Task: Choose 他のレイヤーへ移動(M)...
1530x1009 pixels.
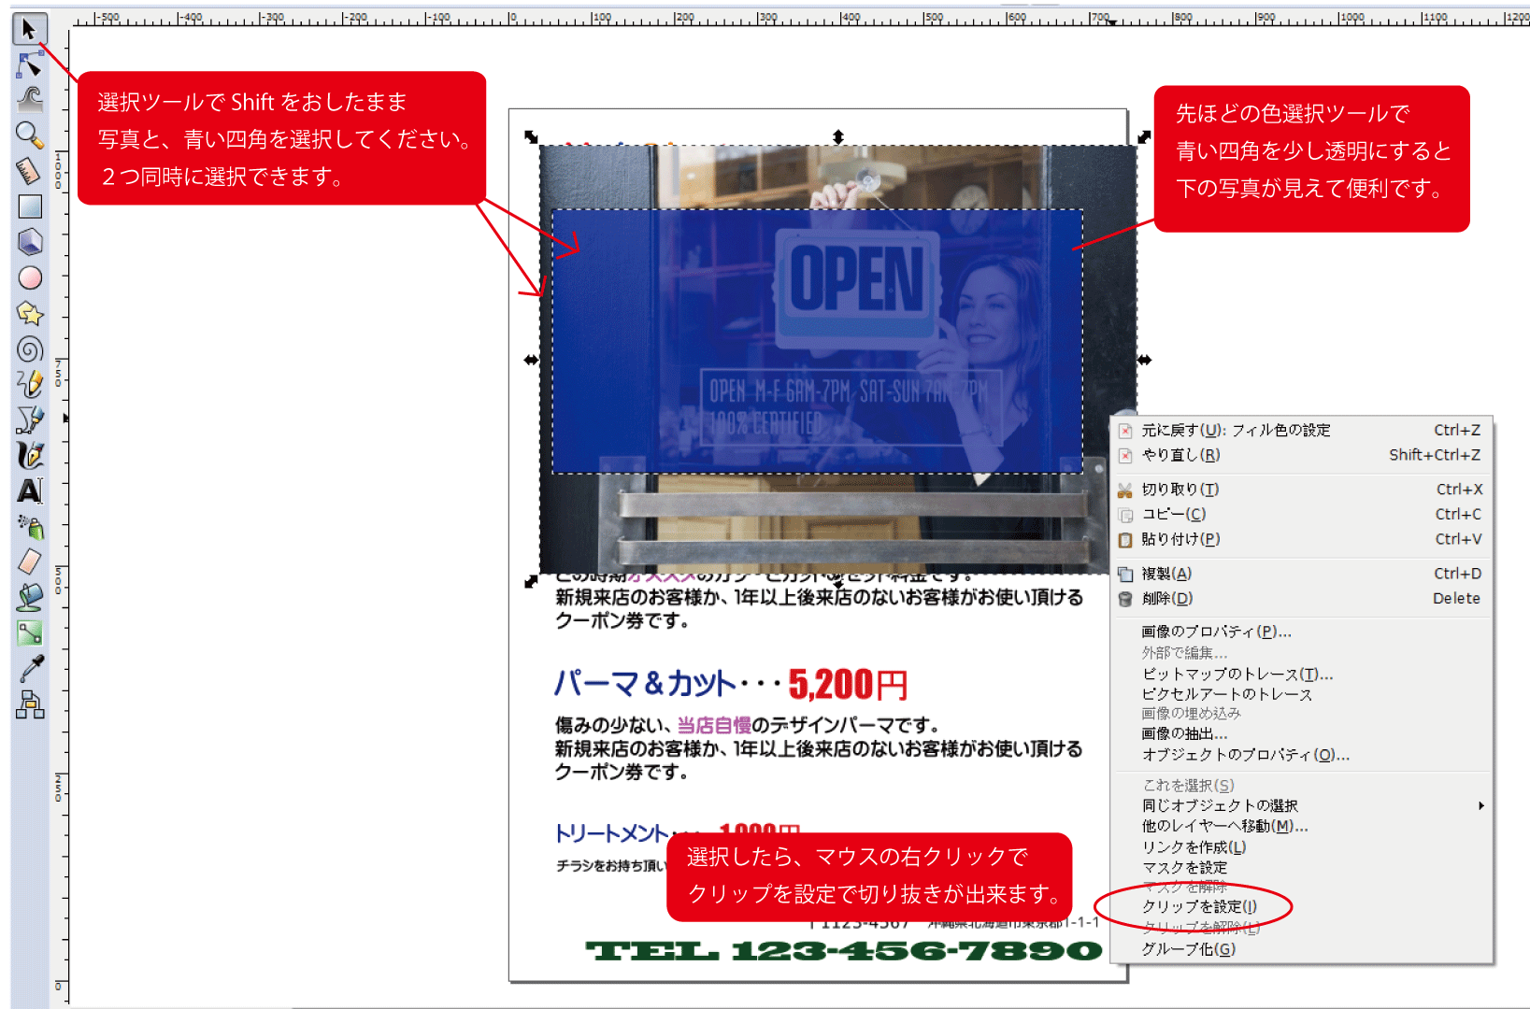Action: pos(1301,826)
